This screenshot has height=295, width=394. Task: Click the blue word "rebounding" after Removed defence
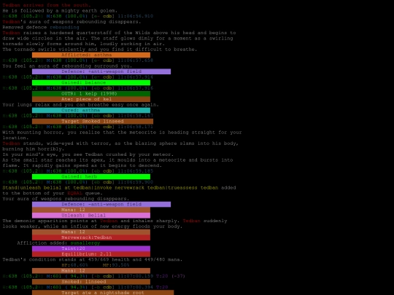[x=64, y=27]
